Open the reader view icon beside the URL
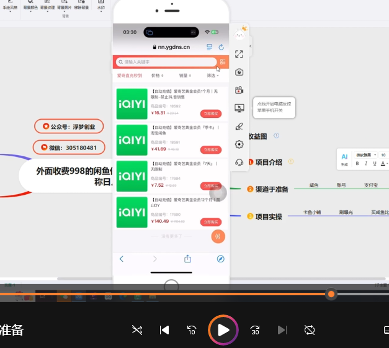Viewport: 389px width, 348px height. pos(209,47)
